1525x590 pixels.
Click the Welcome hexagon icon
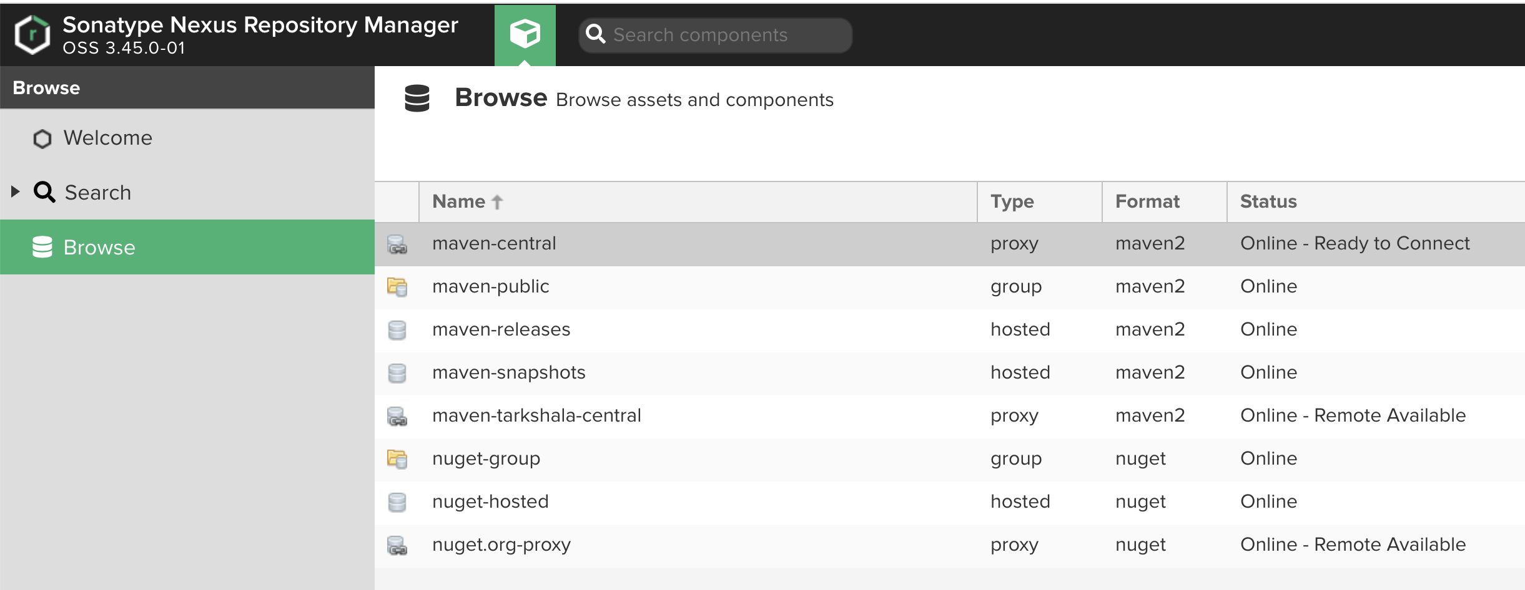(42, 138)
